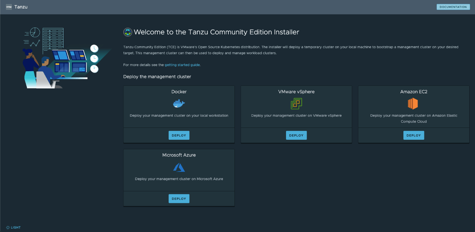The width and height of the screenshot is (475, 232).
Task: Click the Tanzu title in header
Action: (x=21, y=7)
